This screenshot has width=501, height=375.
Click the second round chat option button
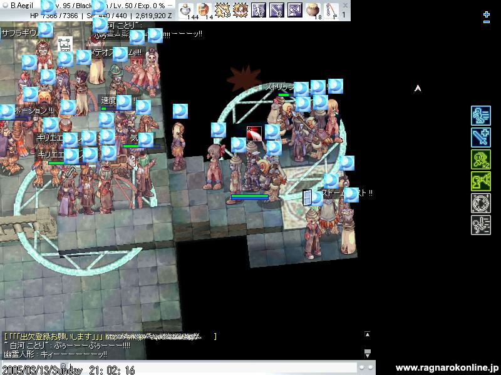(370, 367)
